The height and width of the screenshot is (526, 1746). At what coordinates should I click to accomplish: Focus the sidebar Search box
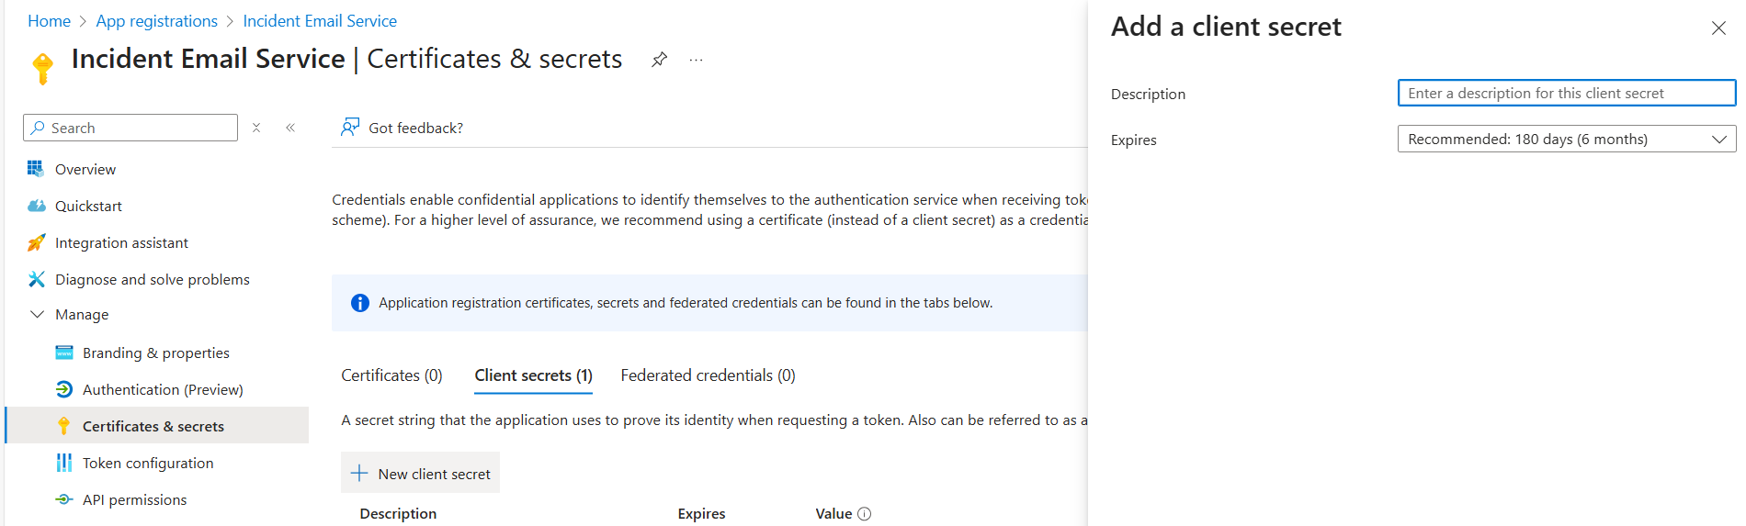(138, 128)
